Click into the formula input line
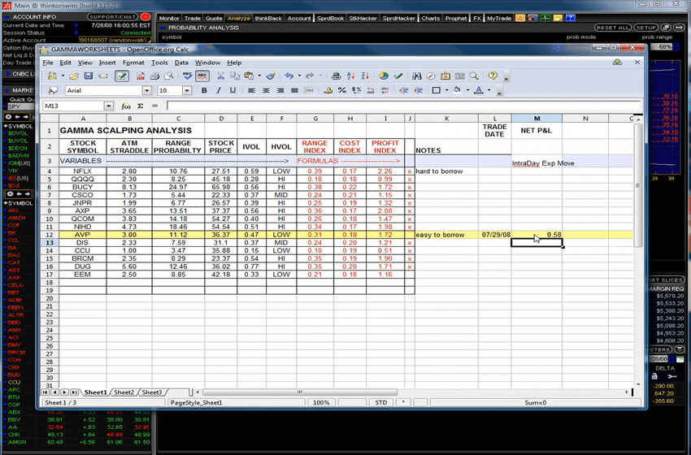This screenshot has height=455, width=691. click(403, 106)
